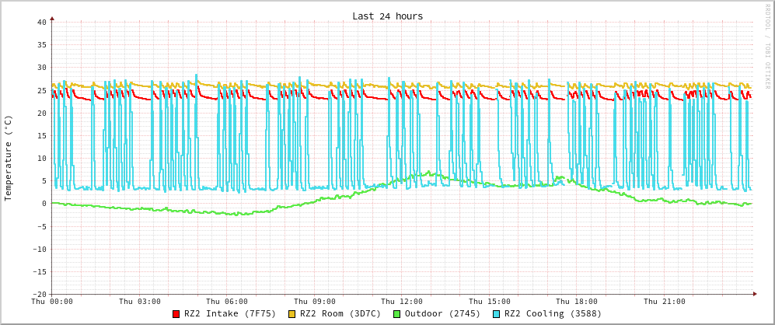Select the 'RZ2 Intake (7F75)' legend label
Image resolution: width=775 pixels, height=325 pixels.
(229, 313)
